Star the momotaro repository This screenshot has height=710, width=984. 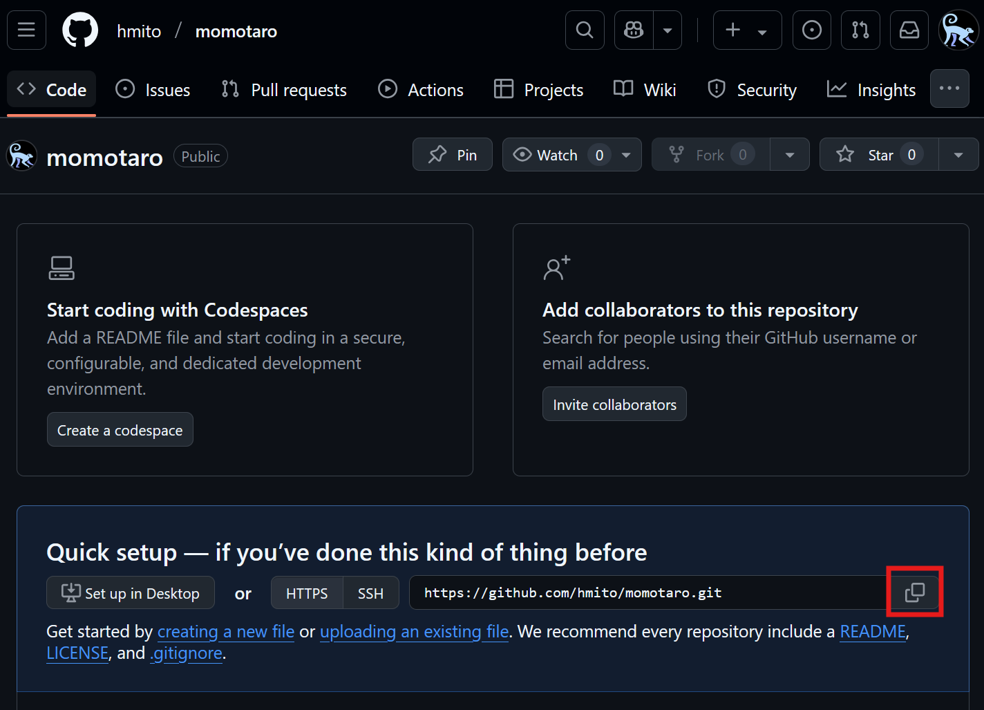879,154
